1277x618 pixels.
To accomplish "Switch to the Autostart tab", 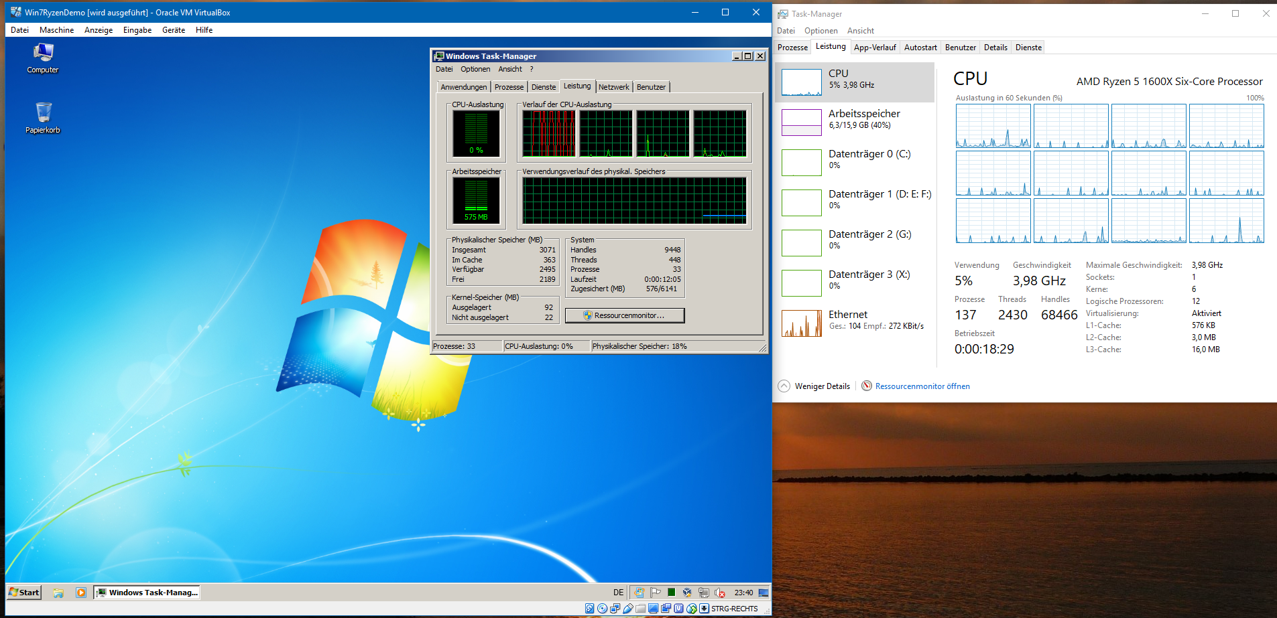I will coord(920,48).
